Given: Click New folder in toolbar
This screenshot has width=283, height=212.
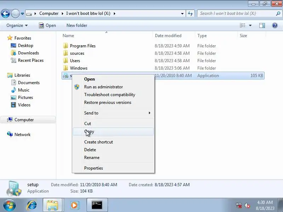Looking at the screenshot, I should pos(77,25).
